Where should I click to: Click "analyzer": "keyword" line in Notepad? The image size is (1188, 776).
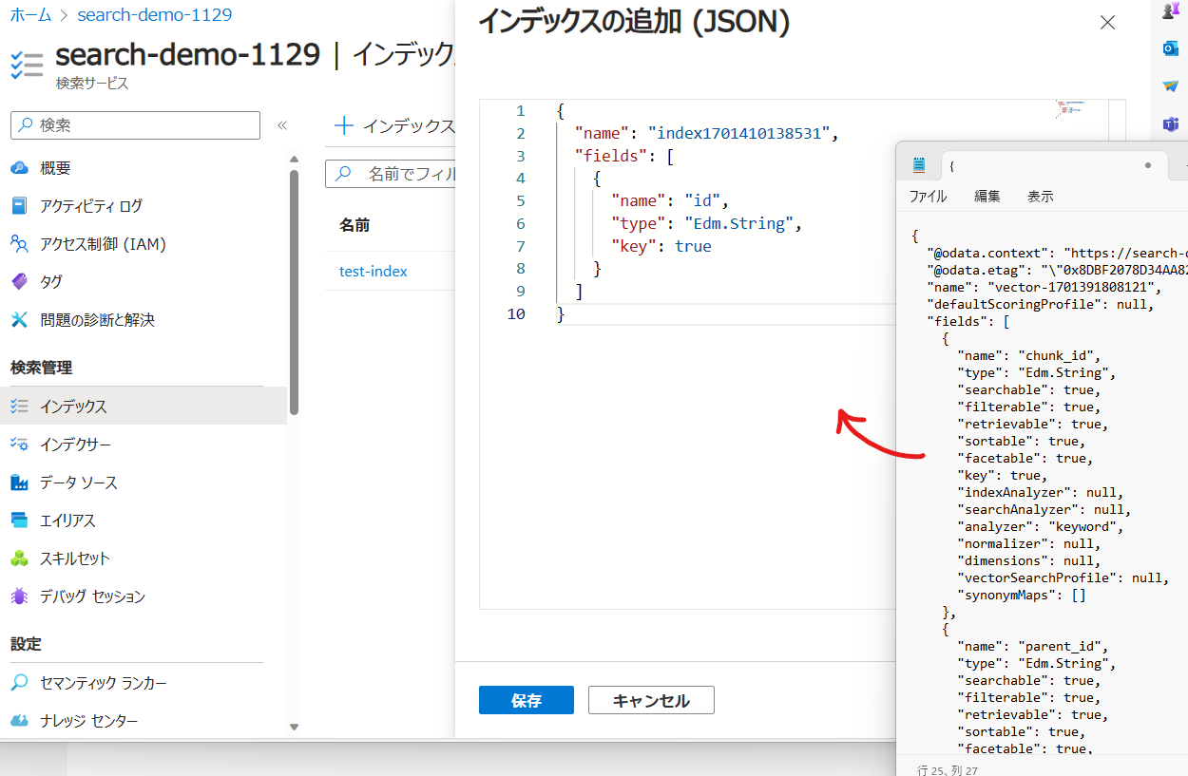click(x=1041, y=527)
